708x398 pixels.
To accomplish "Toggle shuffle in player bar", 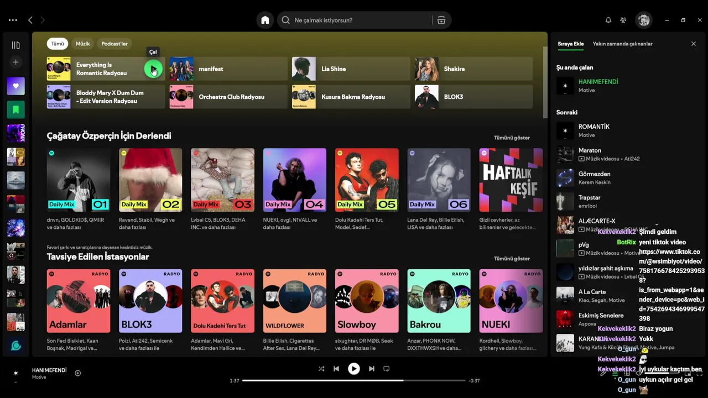I will [x=321, y=369].
